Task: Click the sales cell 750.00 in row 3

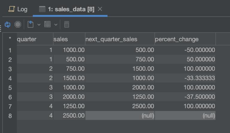Action: point(69,69)
